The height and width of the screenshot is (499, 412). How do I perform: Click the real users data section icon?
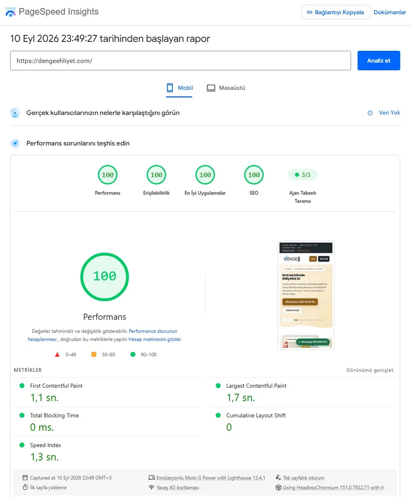[x=15, y=113]
